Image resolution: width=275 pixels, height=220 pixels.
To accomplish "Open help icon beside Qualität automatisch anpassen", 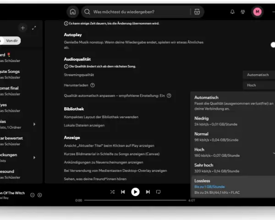I will point(169,96).
